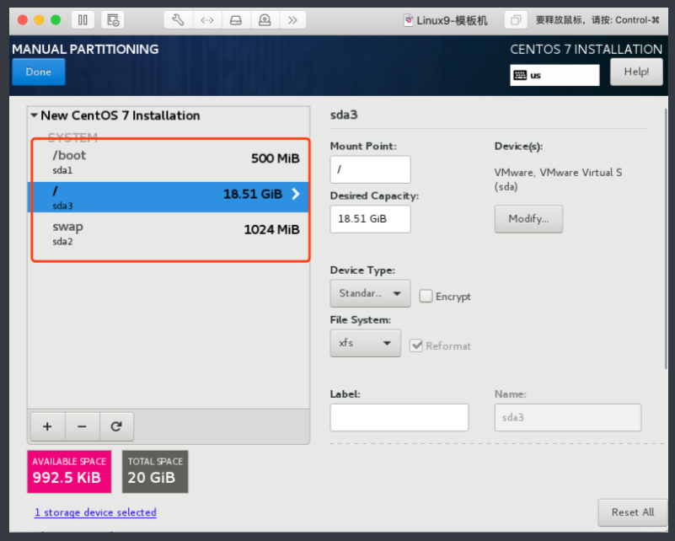675x541 pixels.
Task: Open the hard disk device icon
Action: [x=236, y=19]
